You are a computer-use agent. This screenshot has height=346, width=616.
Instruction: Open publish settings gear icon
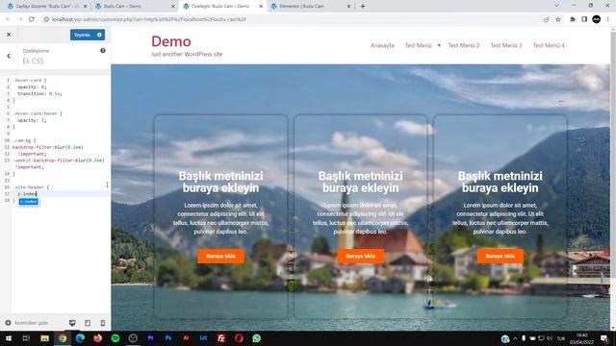click(99, 35)
